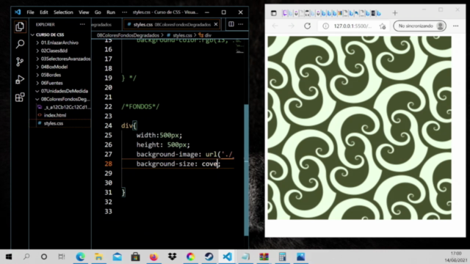Open the Edit menu
The width and height of the screenshot is (470, 264).
coord(44,12)
